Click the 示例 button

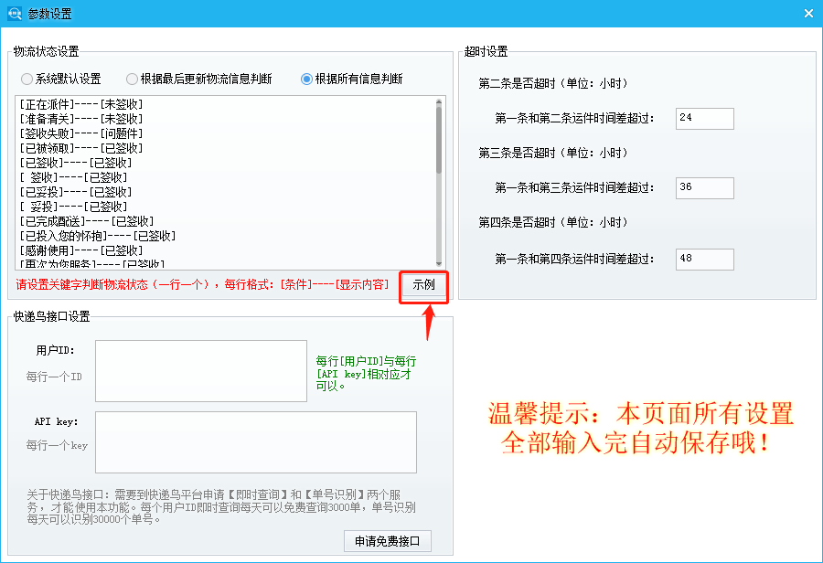423,285
